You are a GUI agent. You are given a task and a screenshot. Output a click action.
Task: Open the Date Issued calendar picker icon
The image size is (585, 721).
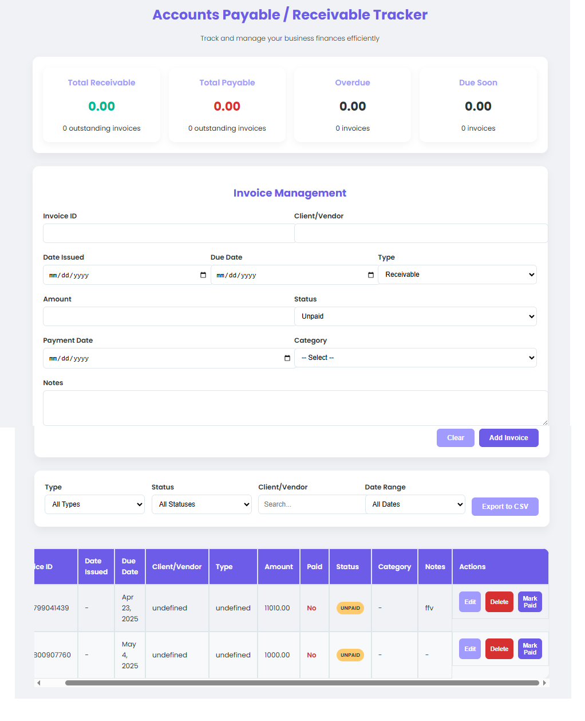(x=203, y=275)
